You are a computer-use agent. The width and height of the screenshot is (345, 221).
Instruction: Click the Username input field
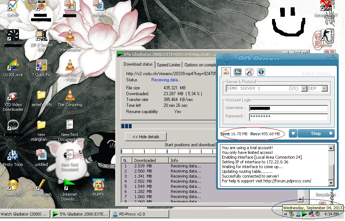[288, 108]
